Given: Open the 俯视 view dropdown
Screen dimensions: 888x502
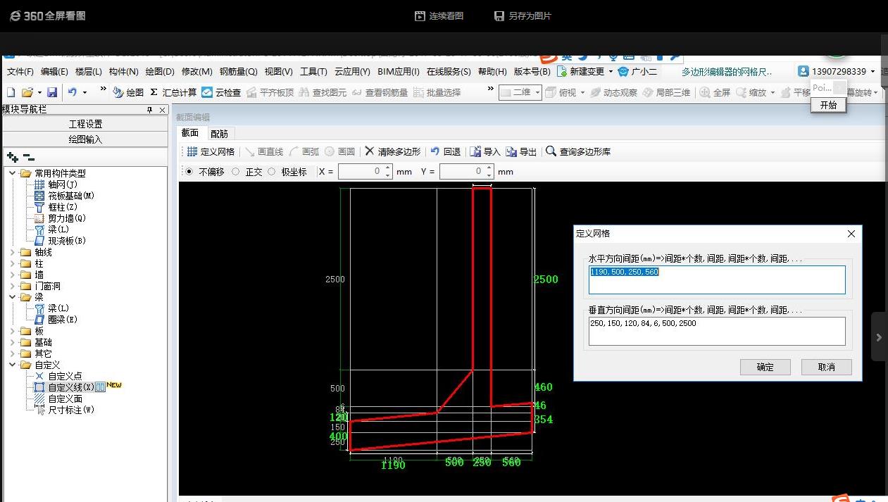Looking at the screenshot, I should (583, 92).
